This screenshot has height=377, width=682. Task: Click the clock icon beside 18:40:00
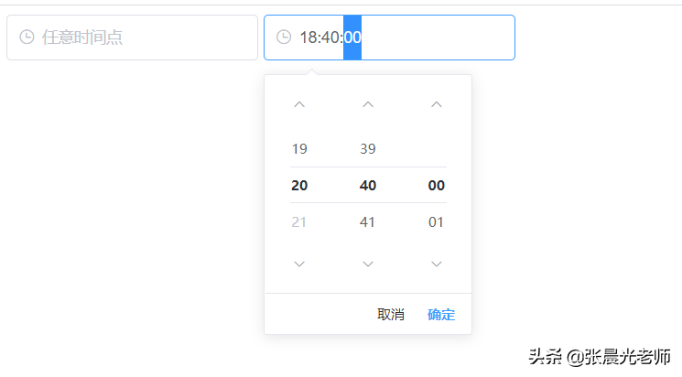click(x=285, y=38)
